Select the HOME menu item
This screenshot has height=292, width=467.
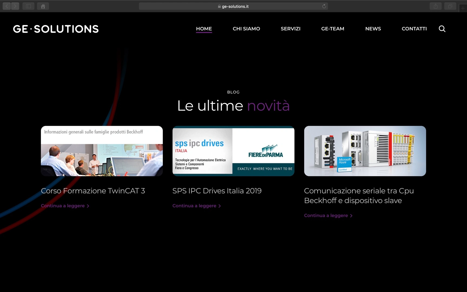coord(204,29)
